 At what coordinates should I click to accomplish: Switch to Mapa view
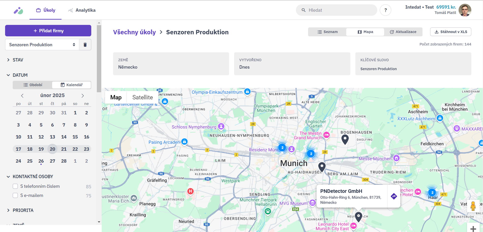pos(365,32)
